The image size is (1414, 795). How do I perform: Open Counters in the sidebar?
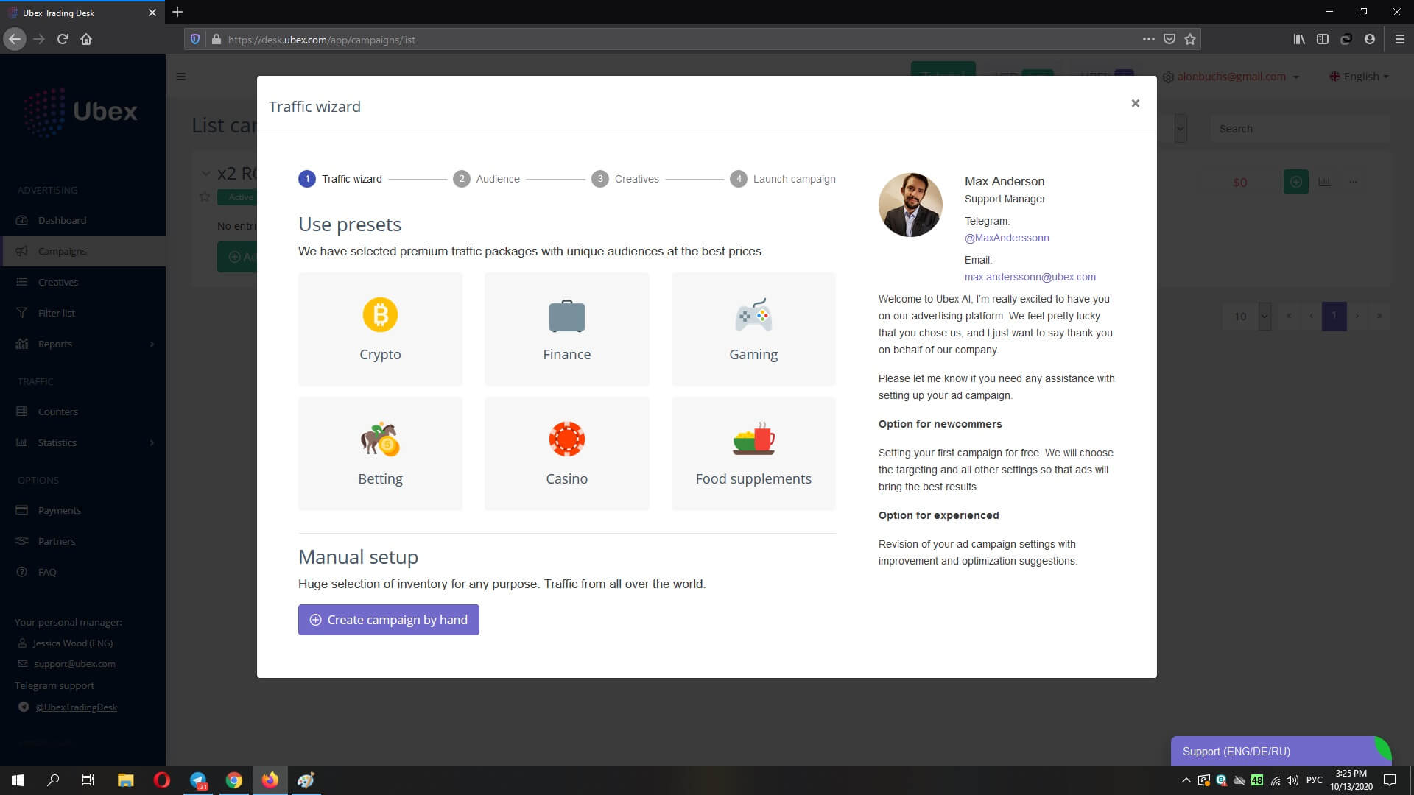(x=82, y=411)
